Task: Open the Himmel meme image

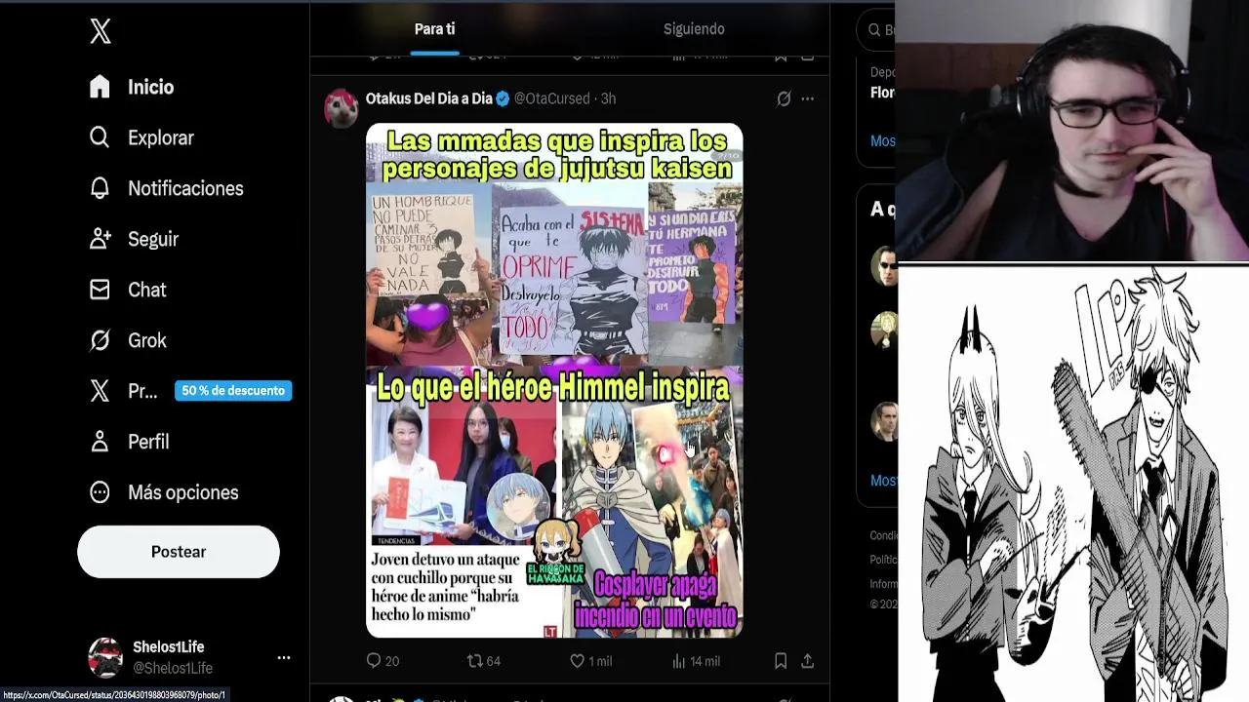Action: [554, 380]
